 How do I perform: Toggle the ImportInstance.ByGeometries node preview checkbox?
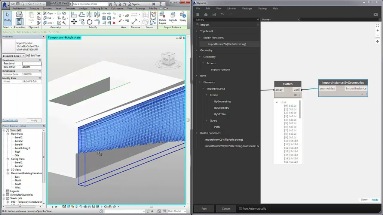click(362, 94)
